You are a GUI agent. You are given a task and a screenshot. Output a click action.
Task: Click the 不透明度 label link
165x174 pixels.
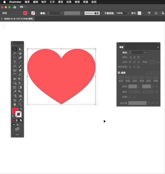[x=109, y=13]
